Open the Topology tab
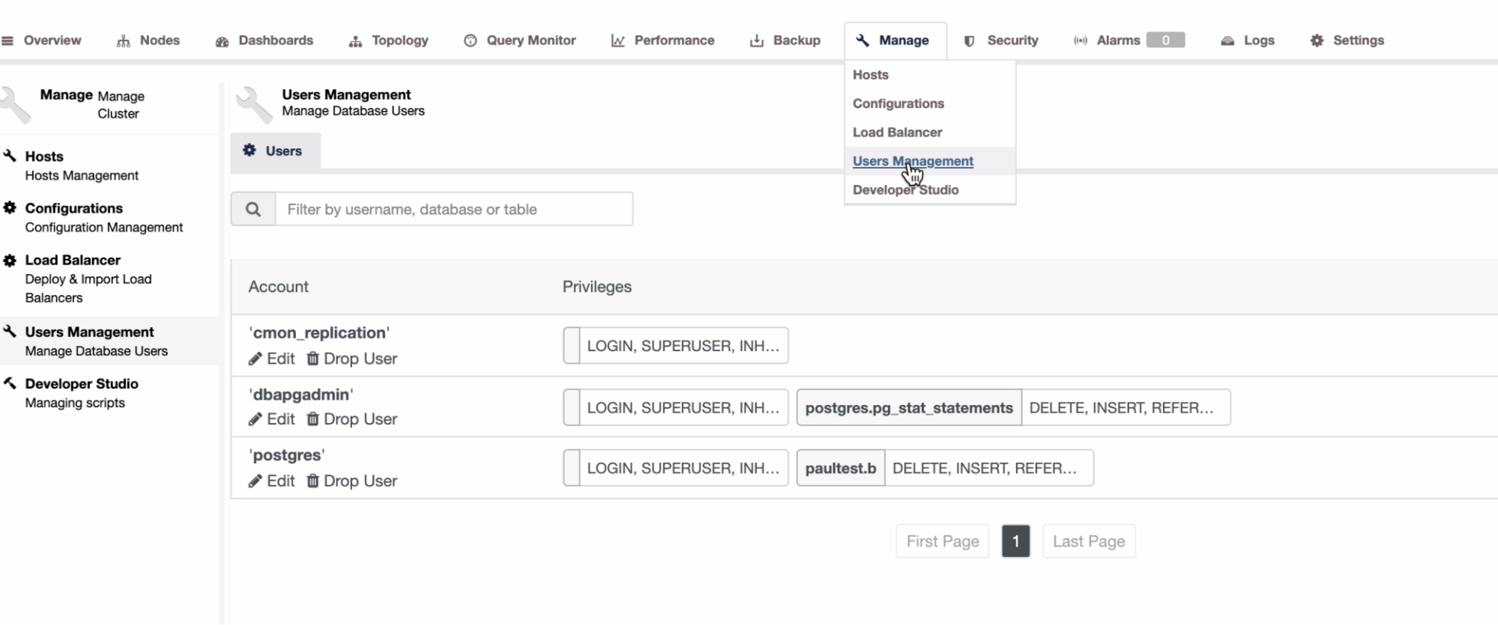The width and height of the screenshot is (1498, 625). click(x=389, y=40)
